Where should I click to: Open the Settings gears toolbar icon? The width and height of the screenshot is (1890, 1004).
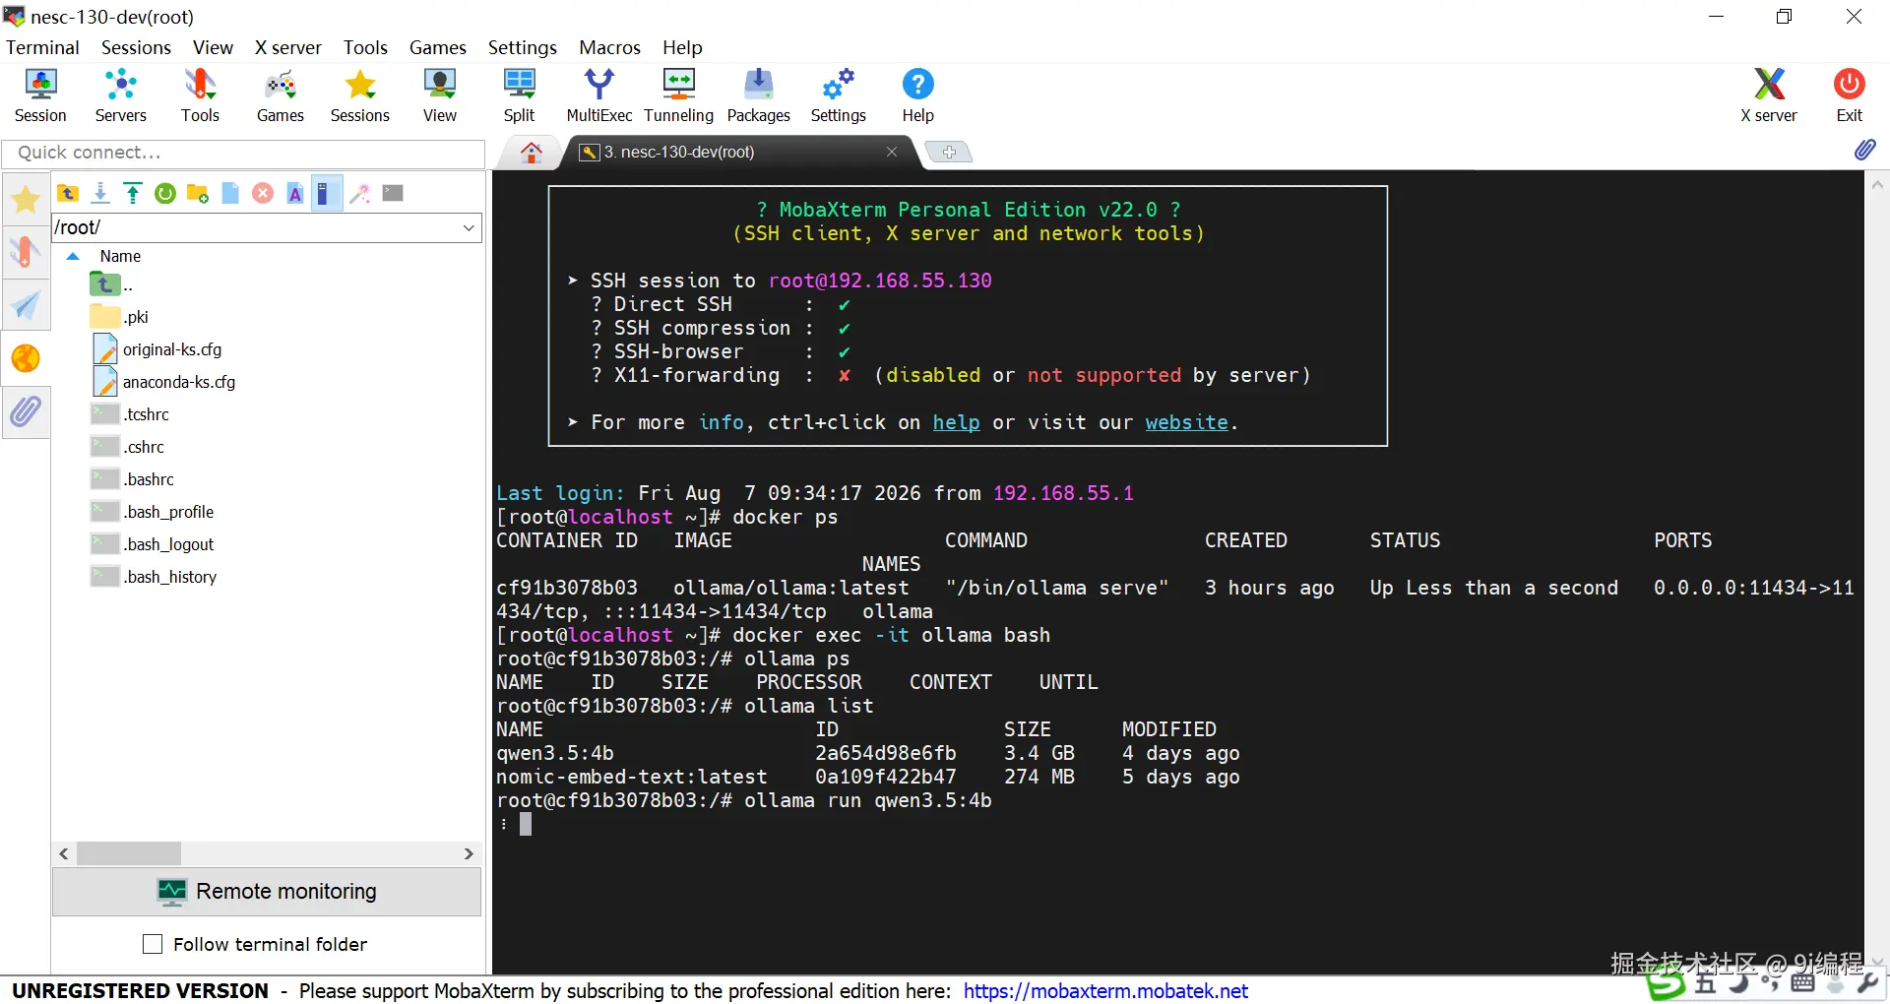(x=839, y=95)
